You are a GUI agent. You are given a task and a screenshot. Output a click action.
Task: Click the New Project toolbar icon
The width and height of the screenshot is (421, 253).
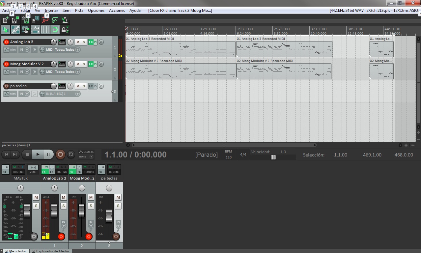(5, 20)
